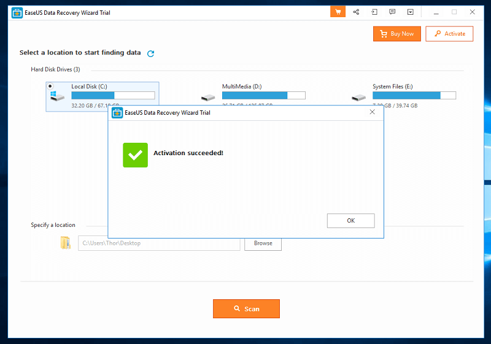Click the MultiMedia (D:) drive icon

click(208, 98)
